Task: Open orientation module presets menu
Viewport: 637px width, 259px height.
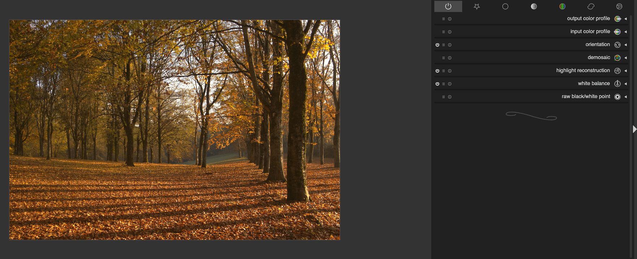Action: point(443,45)
